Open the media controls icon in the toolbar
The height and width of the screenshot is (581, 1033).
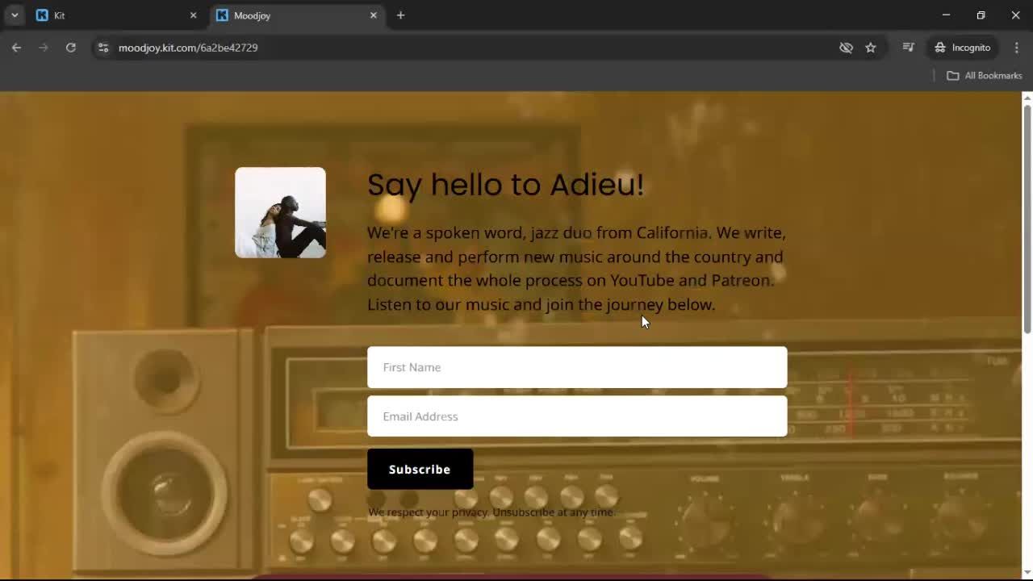point(908,48)
